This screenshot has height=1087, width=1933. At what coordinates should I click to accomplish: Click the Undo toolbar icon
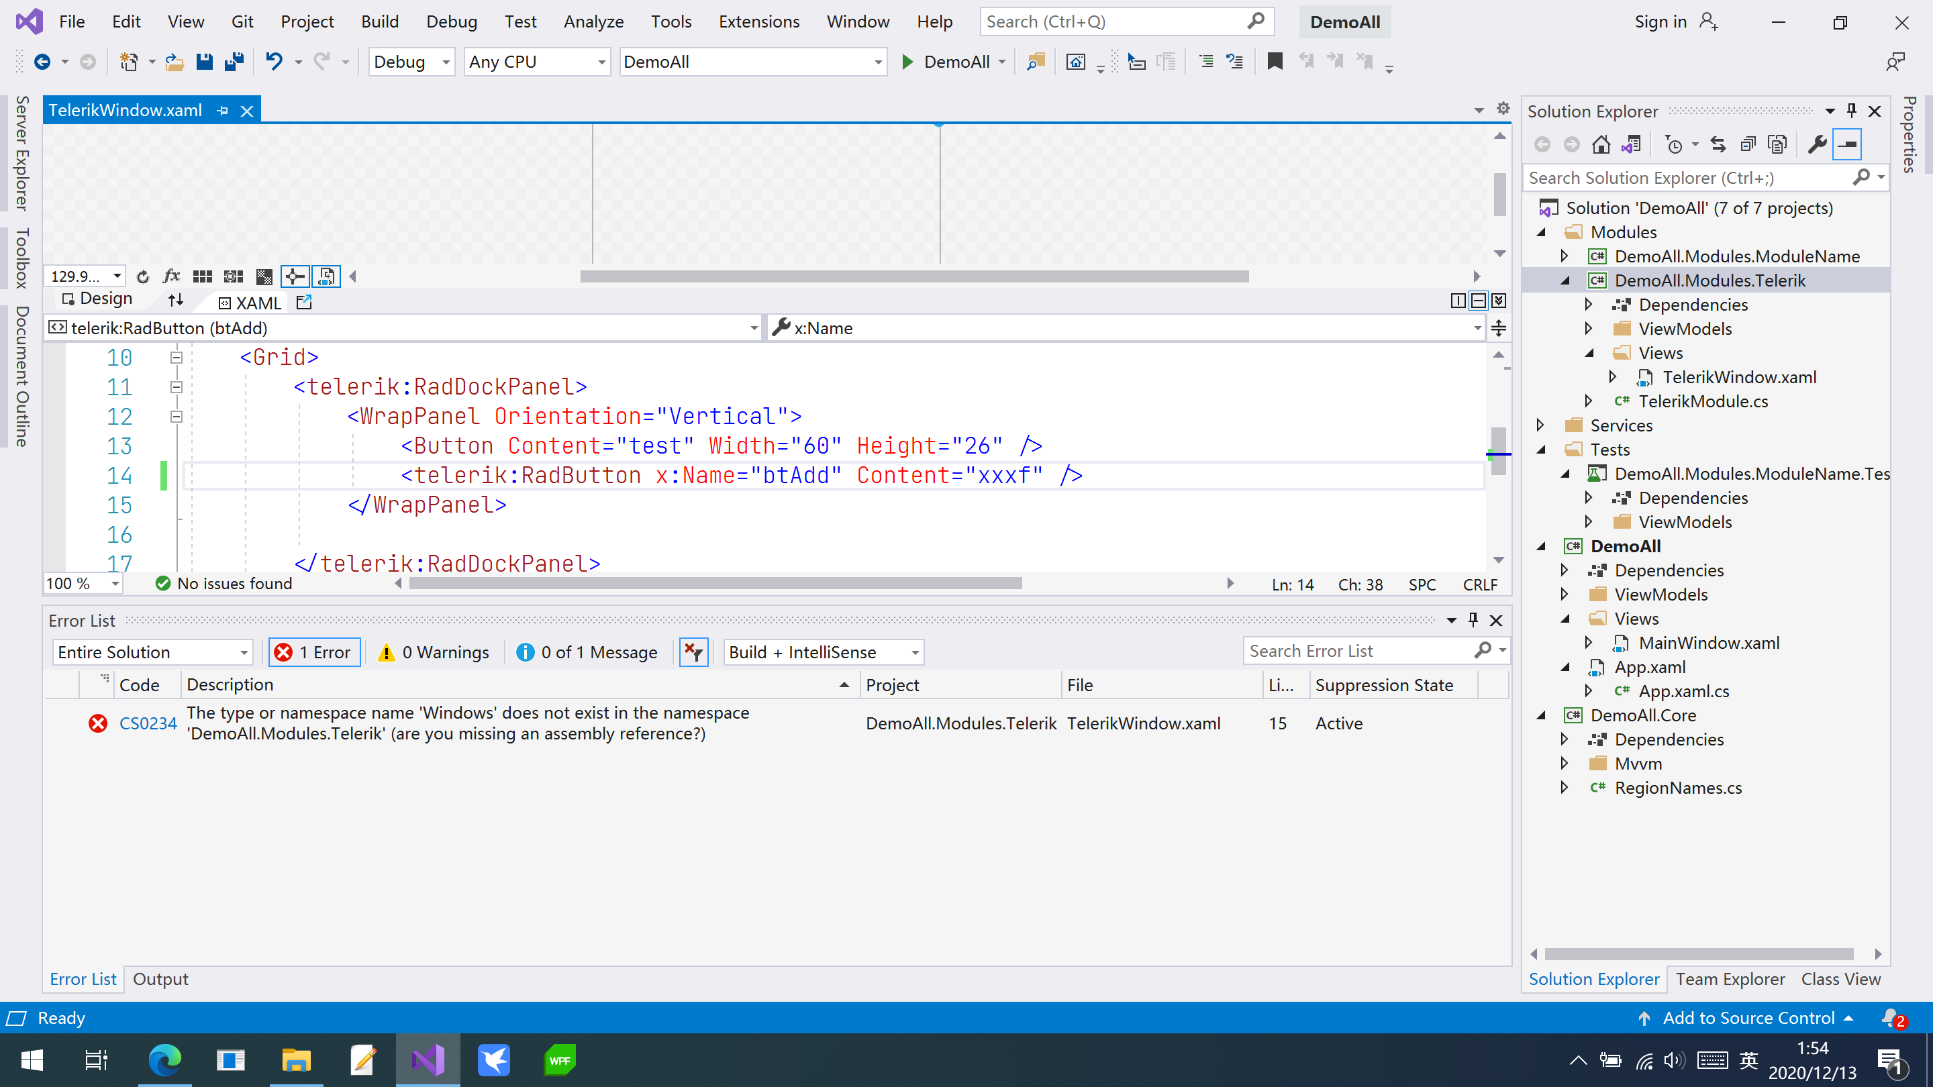(x=274, y=62)
